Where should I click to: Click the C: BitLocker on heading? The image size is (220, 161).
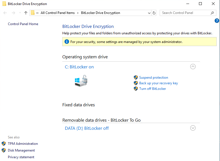[79, 67]
